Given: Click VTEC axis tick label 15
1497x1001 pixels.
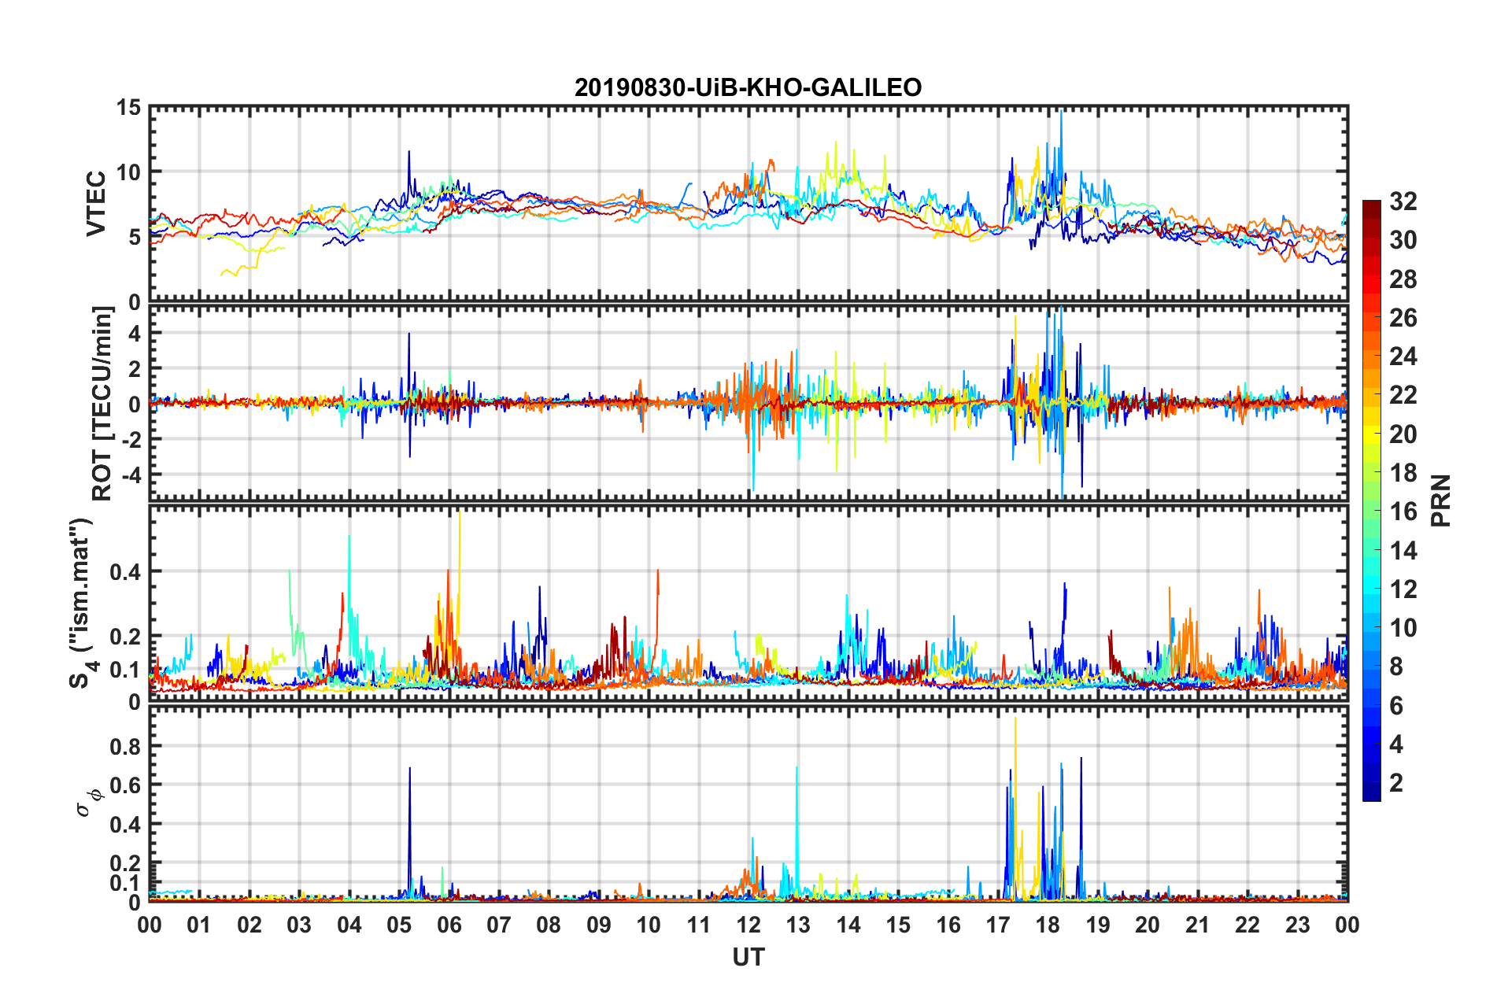Looking at the screenshot, I should click(x=128, y=107).
